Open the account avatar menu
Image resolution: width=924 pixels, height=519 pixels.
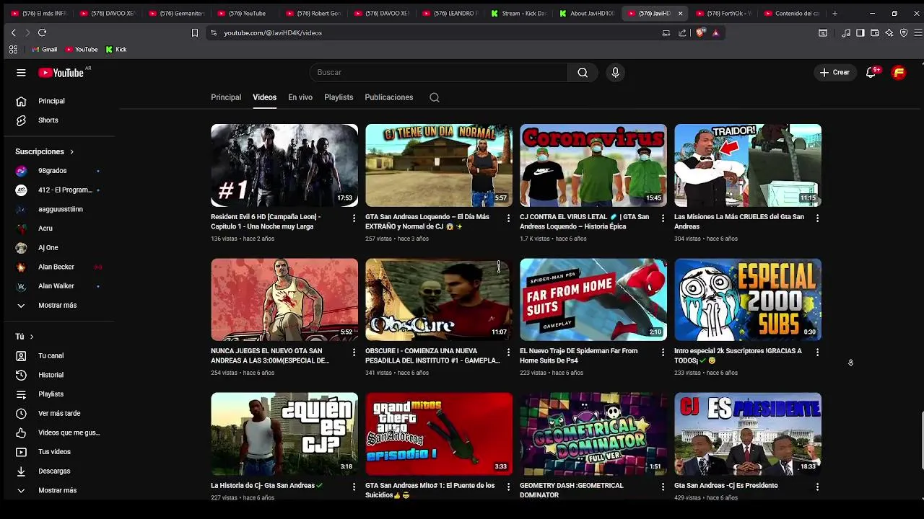[899, 72]
